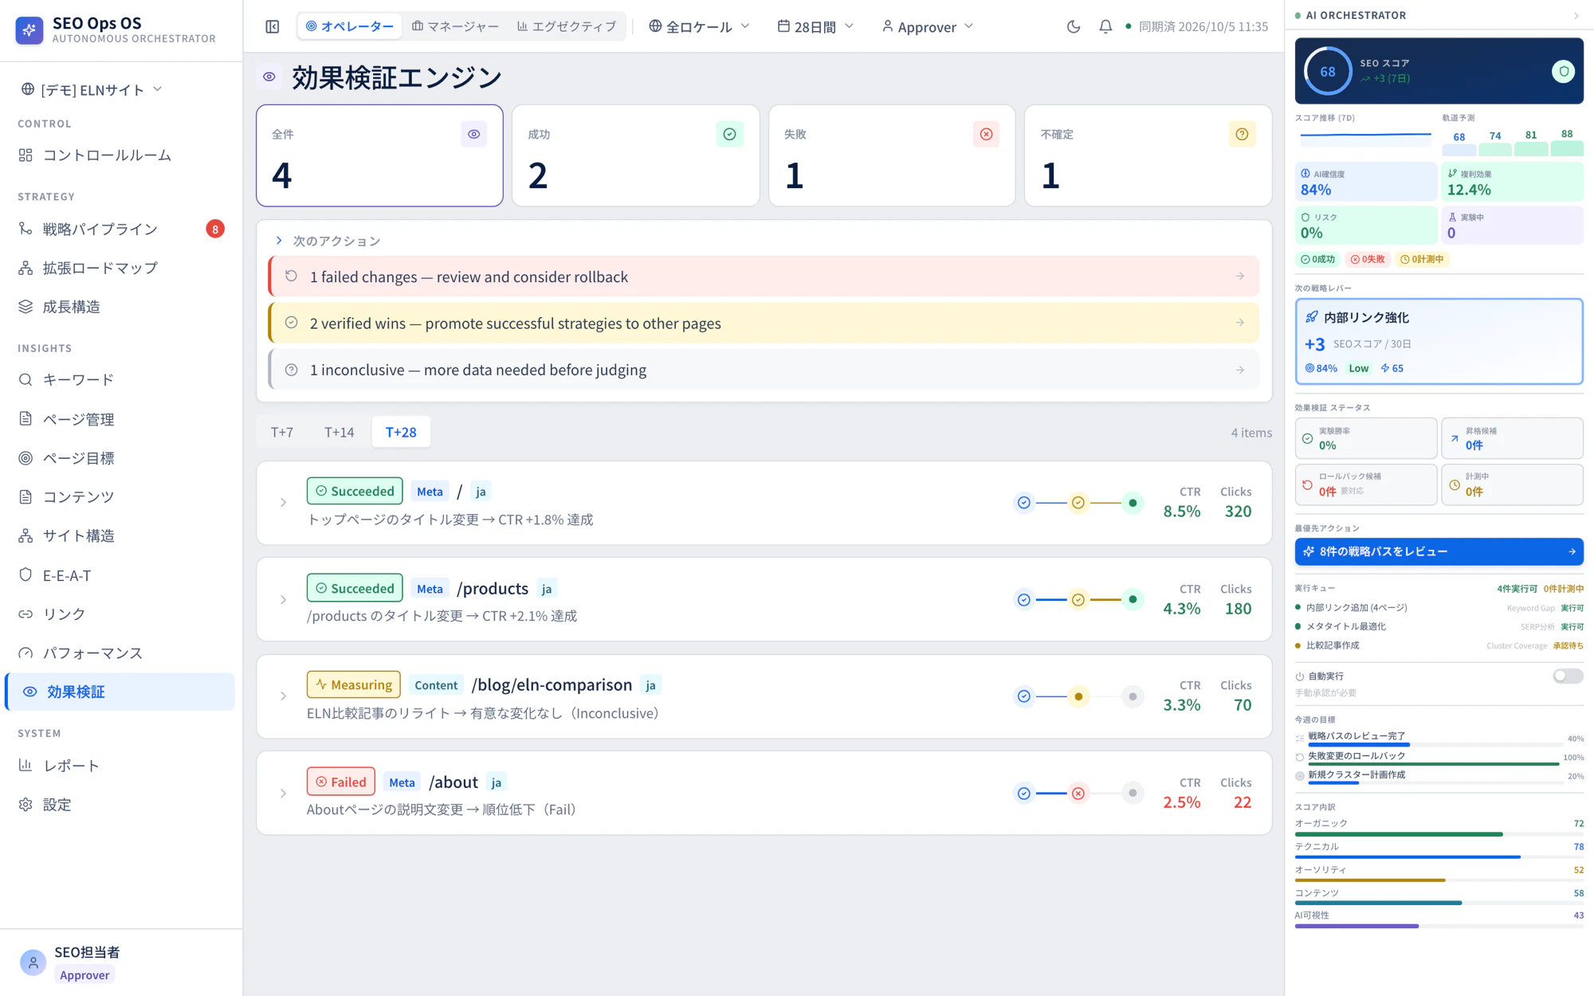
Task: Switch to エグゼクティブ view tab
Action: pos(567,26)
